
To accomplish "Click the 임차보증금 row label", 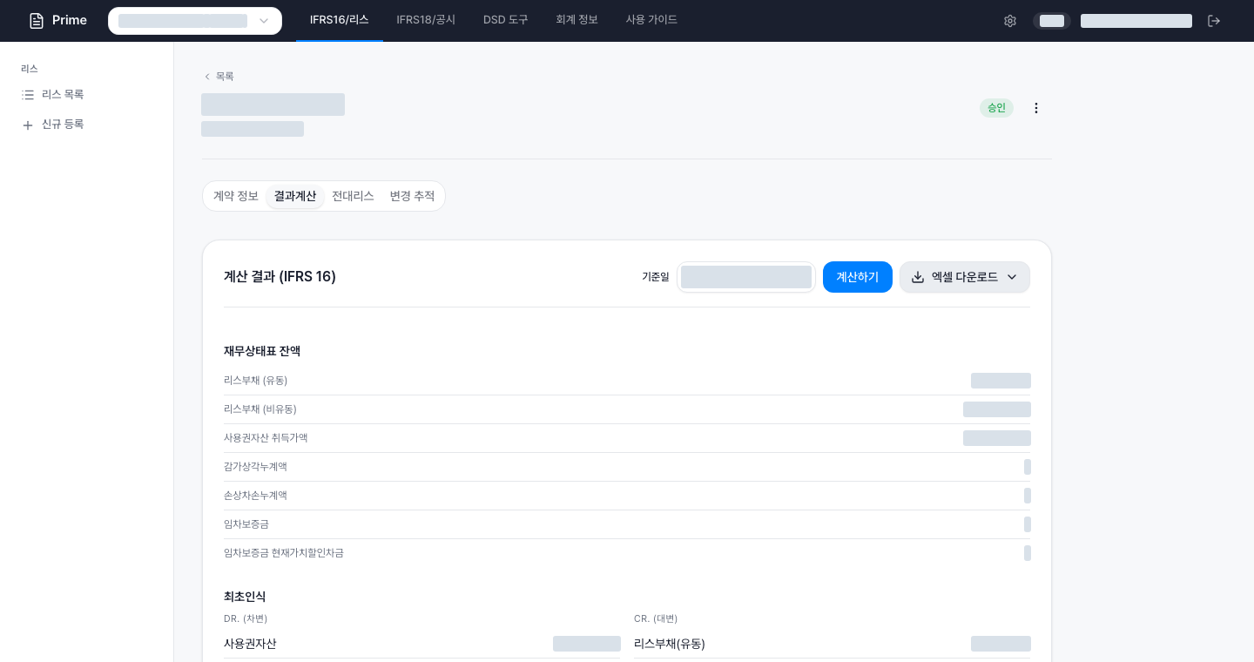I will click(246, 524).
